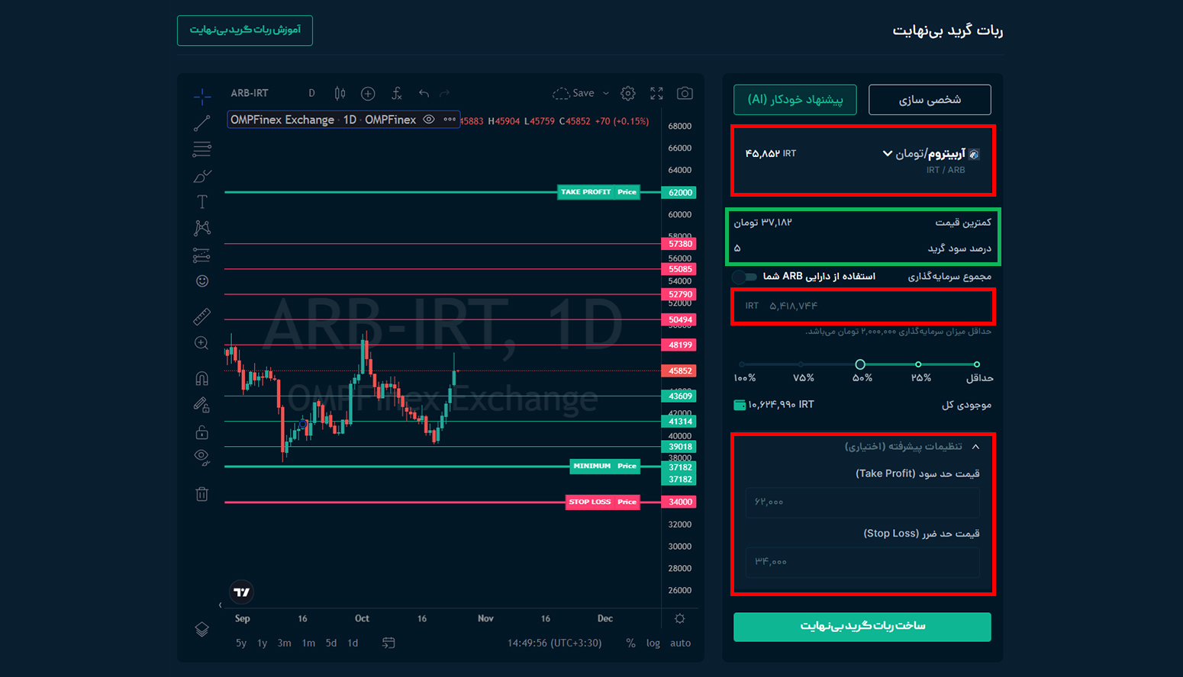The width and height of the screenshot is (1183, 677).
Task: Open ARB-IRT symbol search
Action: (250, 93)
